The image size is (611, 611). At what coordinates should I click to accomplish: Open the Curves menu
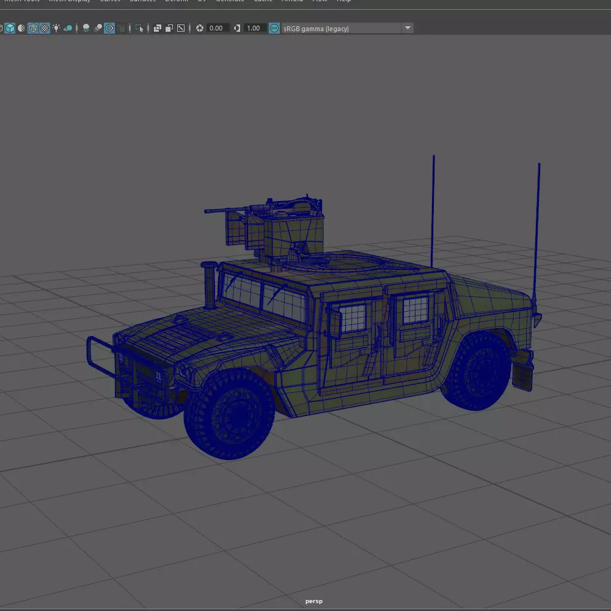point(110,1)
